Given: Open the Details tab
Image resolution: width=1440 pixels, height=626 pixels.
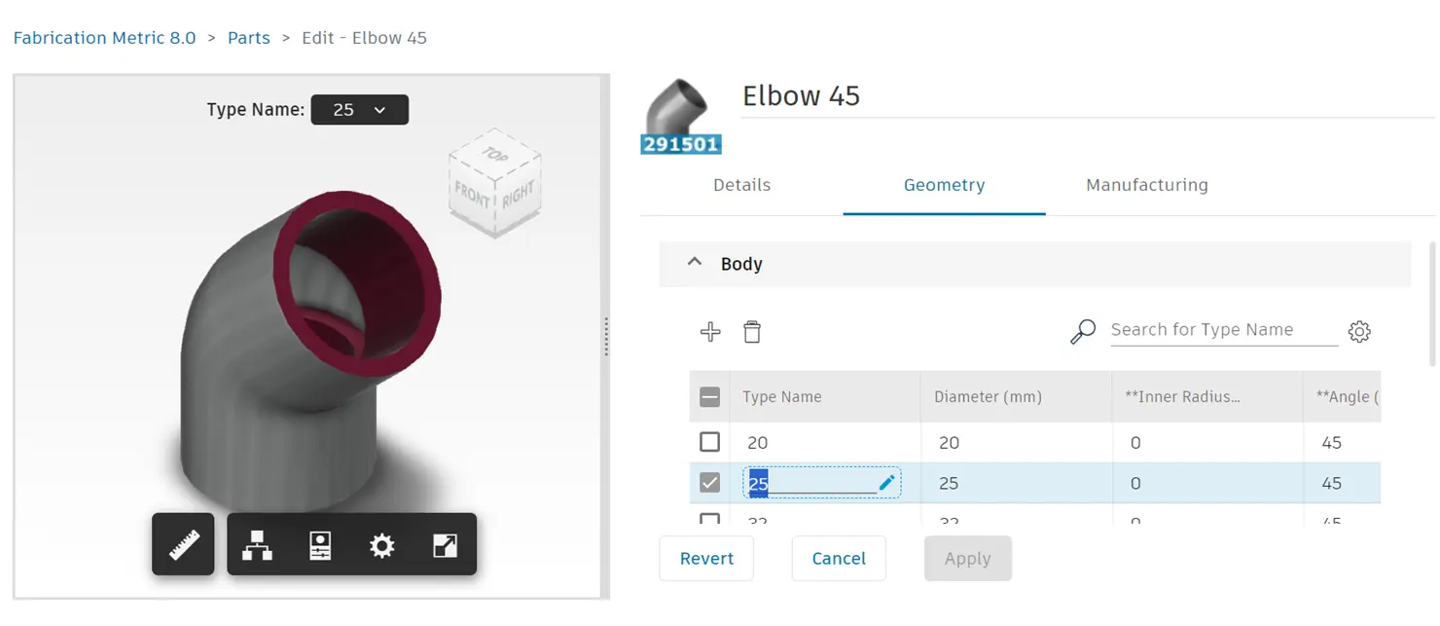Looking at the screenshot, I should (x=741, y=185).
